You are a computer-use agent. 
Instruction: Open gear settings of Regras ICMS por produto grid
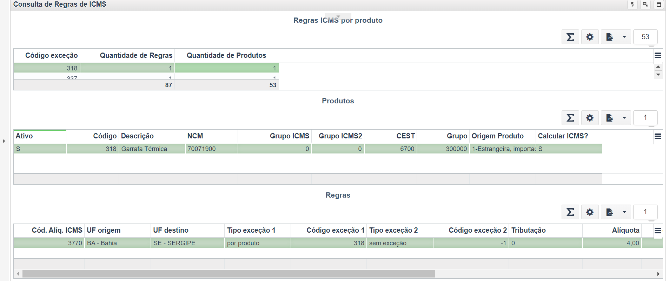coord(590,37)
